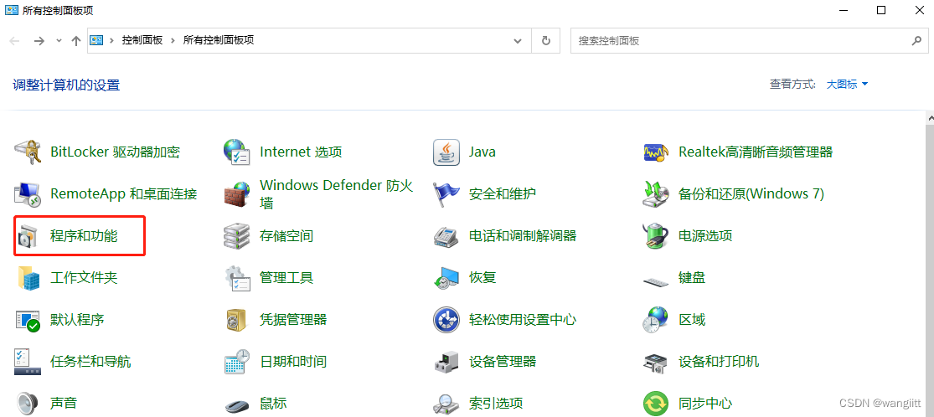This screenshot has height=417, width=934.
Task: Open the 恢复 monitor icon
Action: coord(446,278)
